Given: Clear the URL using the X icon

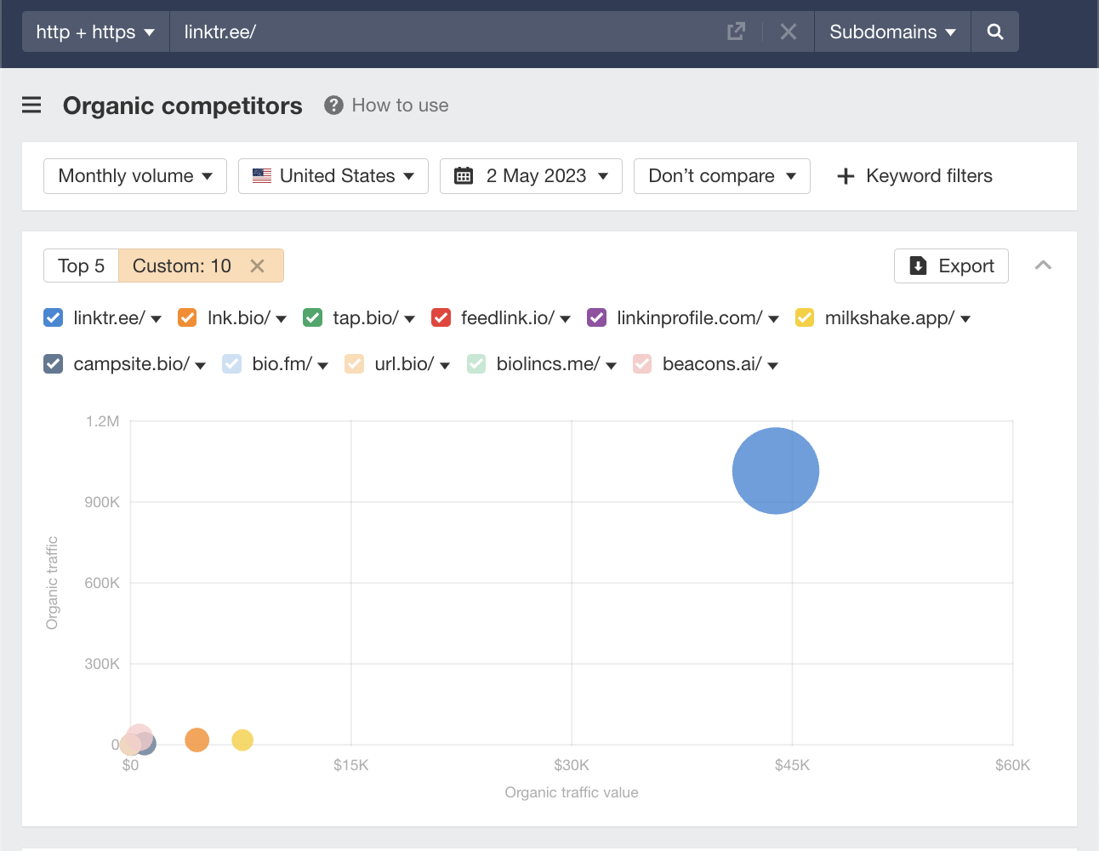Looking at the screenshot, I should (788, 31).
